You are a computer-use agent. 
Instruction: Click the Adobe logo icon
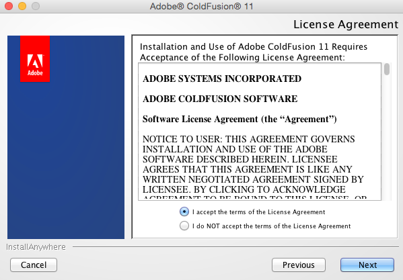pos(35,58)
